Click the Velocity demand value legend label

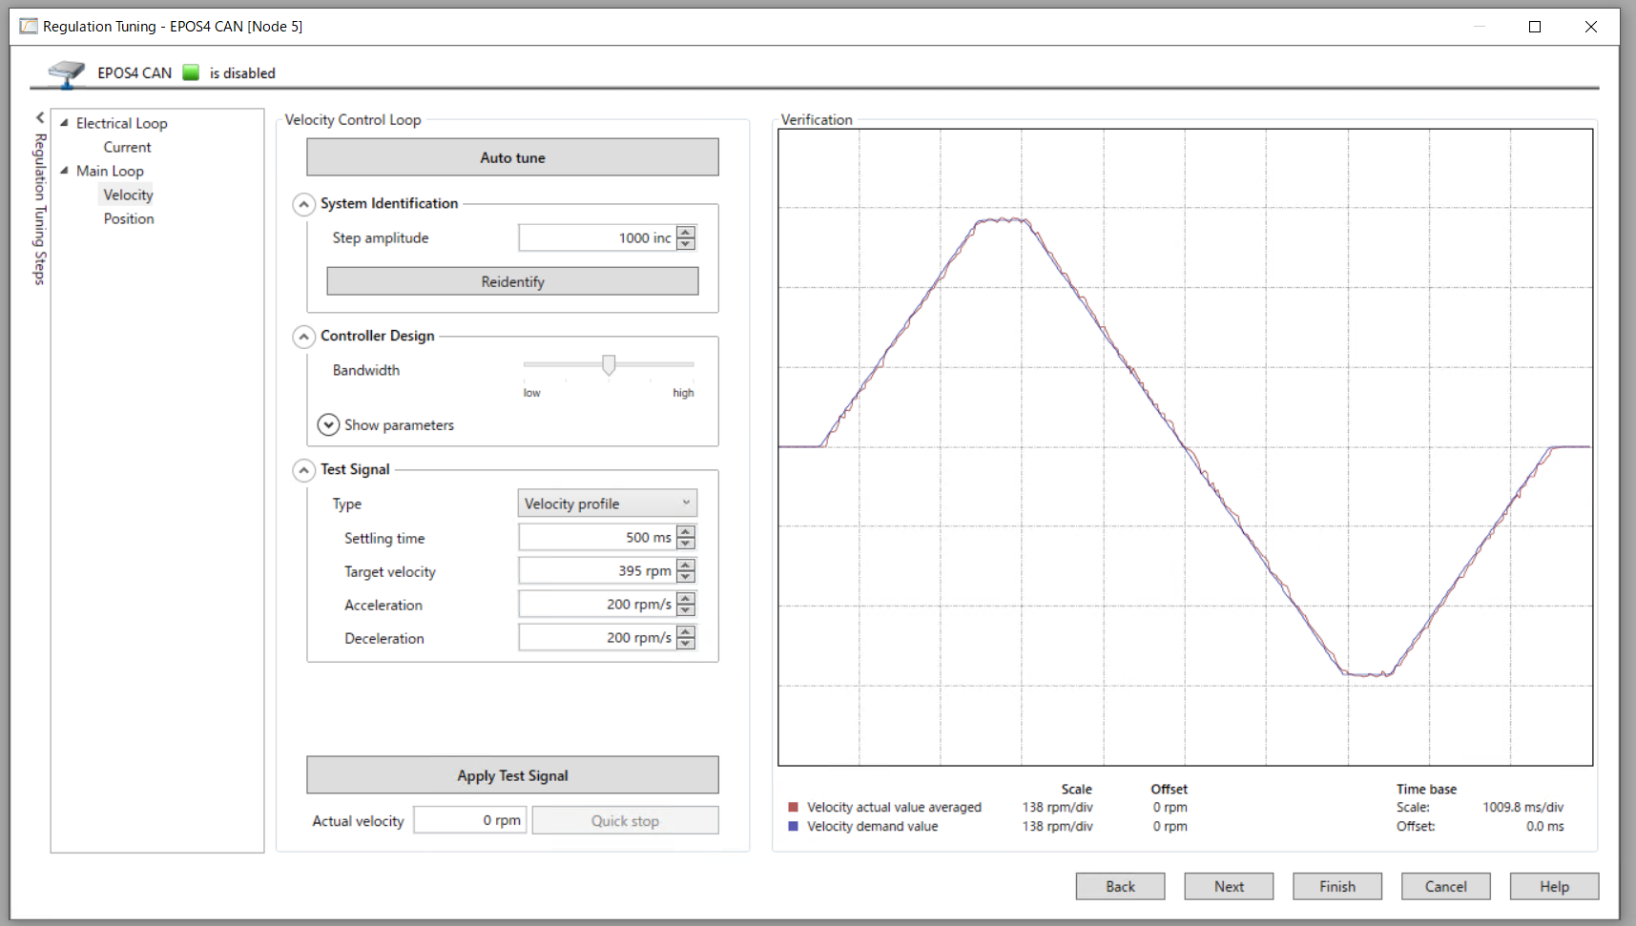click(x=872, y=826)
